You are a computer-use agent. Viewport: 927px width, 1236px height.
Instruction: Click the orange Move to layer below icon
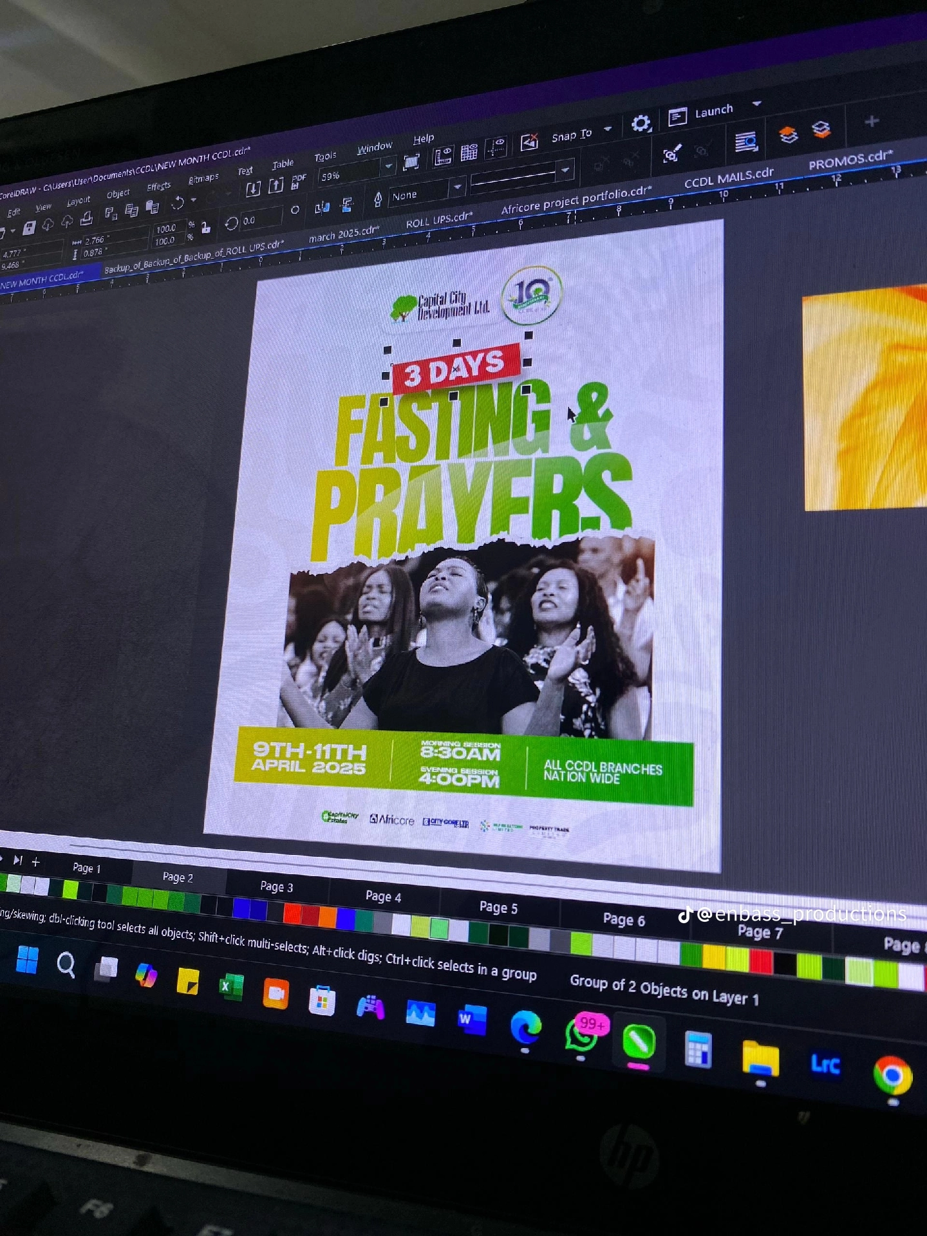pyautogui.click(x=821, y=129)
